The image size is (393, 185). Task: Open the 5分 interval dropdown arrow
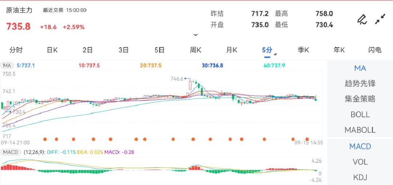tap(275, 54)
